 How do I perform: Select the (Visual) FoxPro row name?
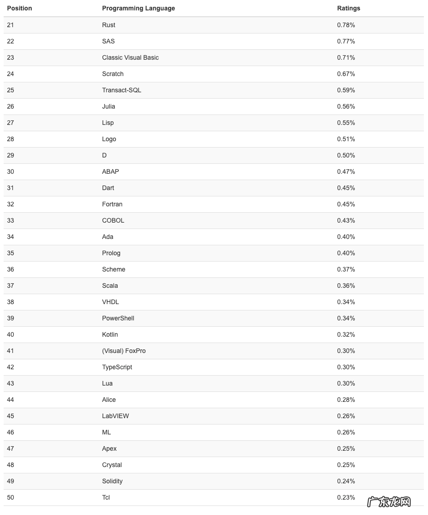point(124,351)
